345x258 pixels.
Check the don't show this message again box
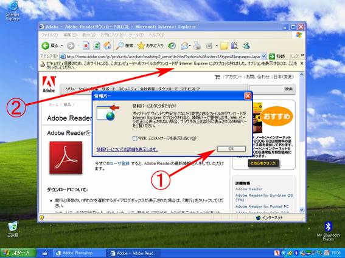(x=135, y=138)
